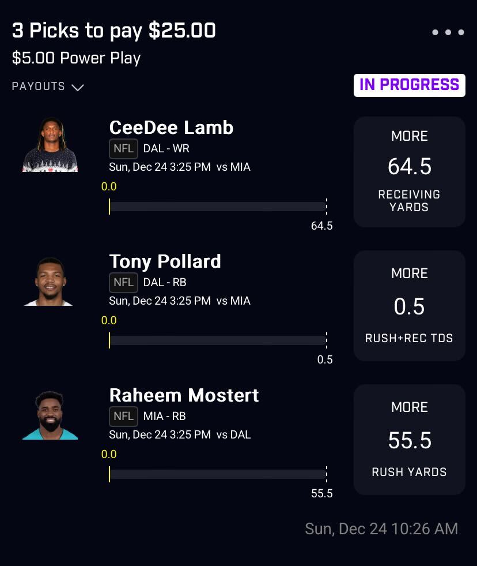The width and height of the screenshot is (477, 566).
Task: Click the PAYOUTS label
Action: click(x=38, y=87)
